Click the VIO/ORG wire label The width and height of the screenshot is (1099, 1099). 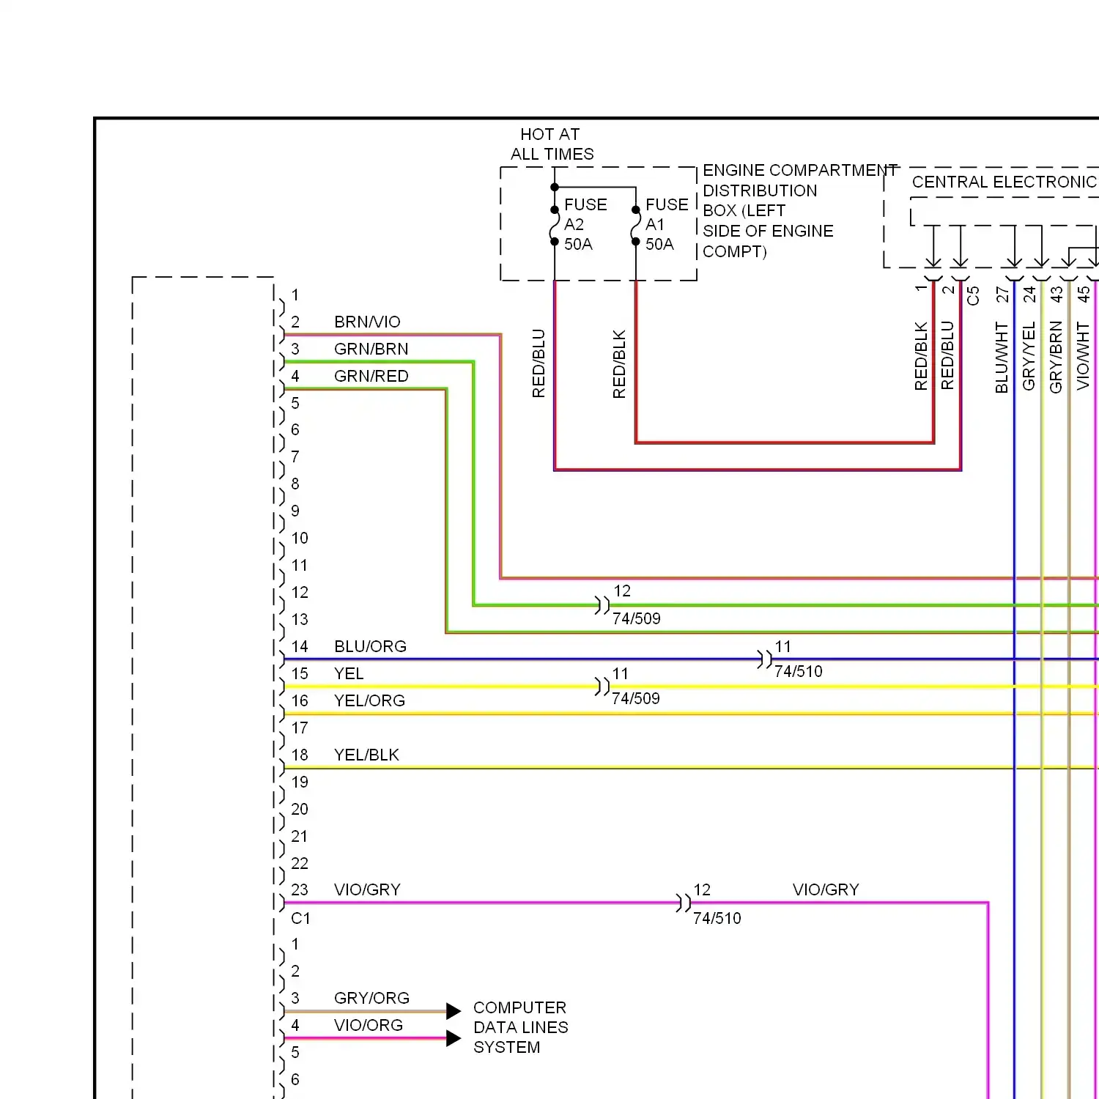coord(369,1025)
